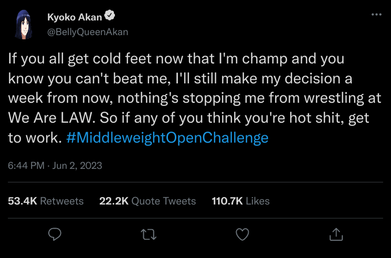This screenshot has height=258, width=391.
Task: Open the share tweet icon
Action: click(x=335, y=233)
